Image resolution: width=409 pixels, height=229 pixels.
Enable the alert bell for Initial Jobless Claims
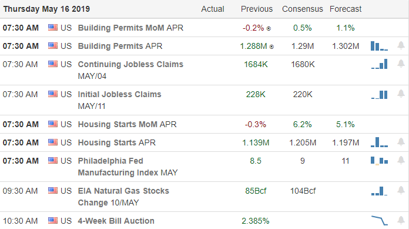click(401, 94)
